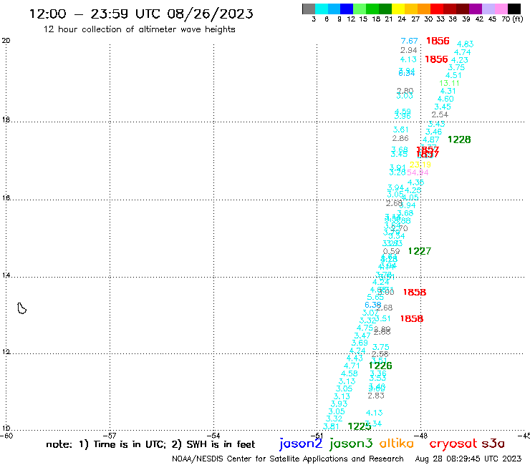Click the 5.65 wave height value
Image resolution: width=530 pixels, height=465 pixels.
[375, 297]
